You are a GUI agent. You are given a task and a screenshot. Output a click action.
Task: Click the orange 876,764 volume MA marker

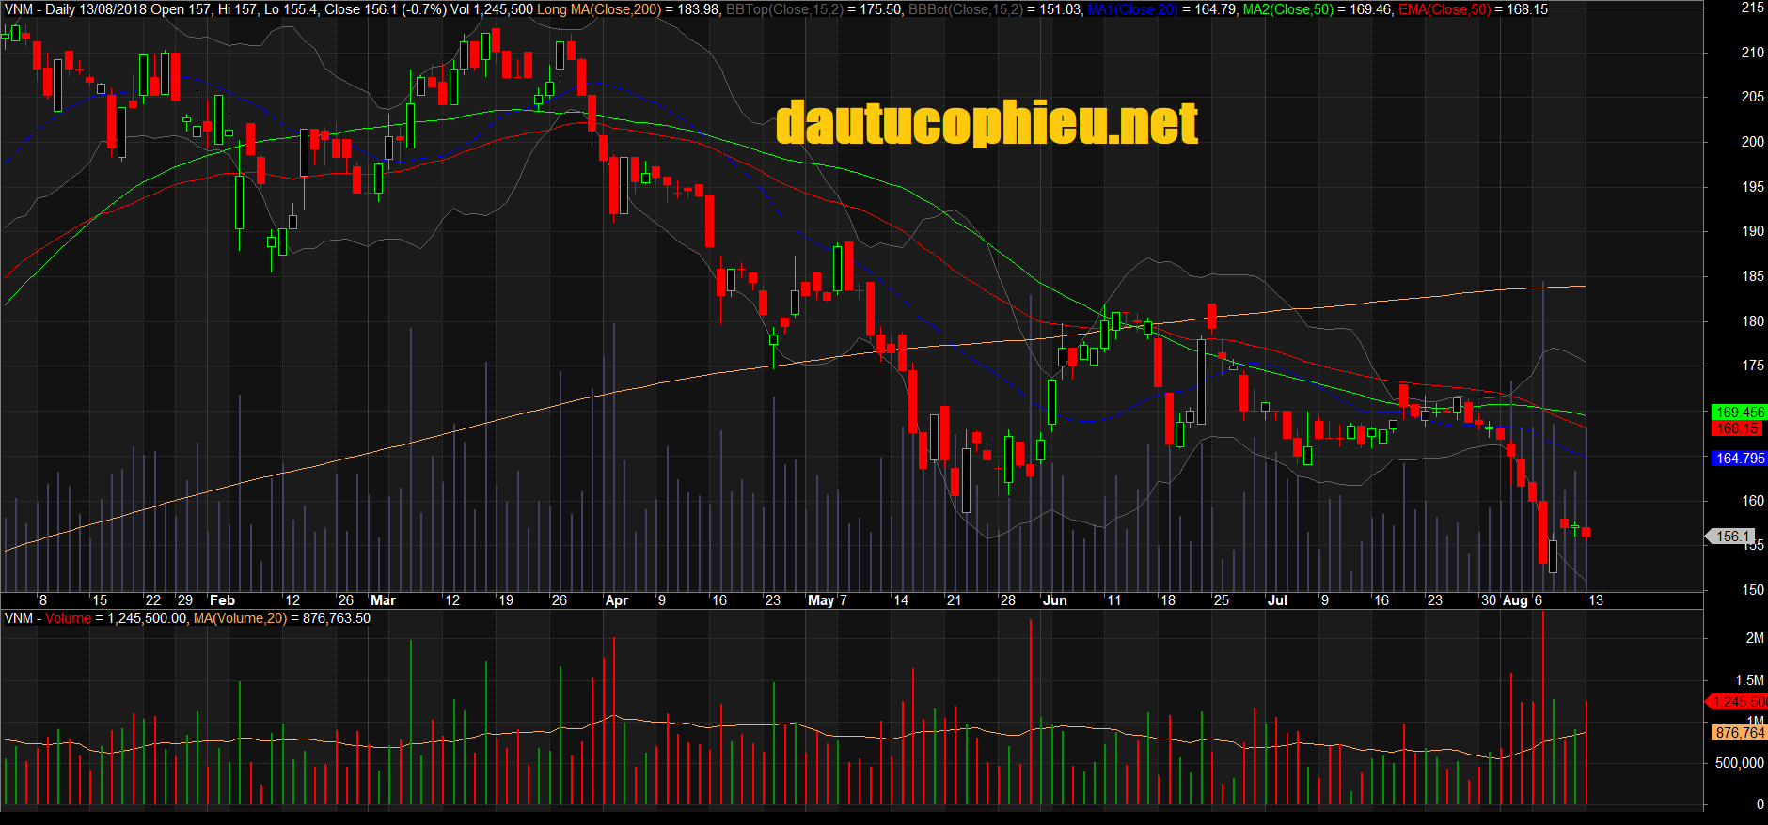(x=1740, y=733)
